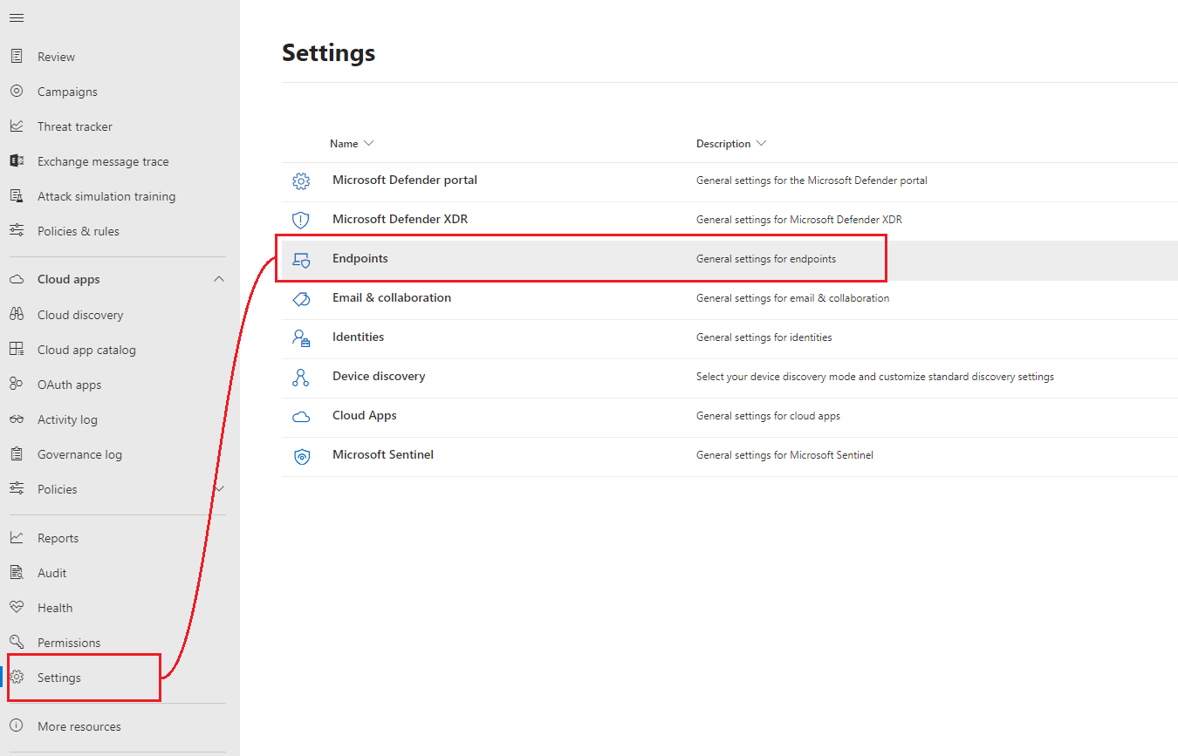Screen dimensions: 1178x756
Task: Open the Description column sort dropdown
Action: [760, 143]
